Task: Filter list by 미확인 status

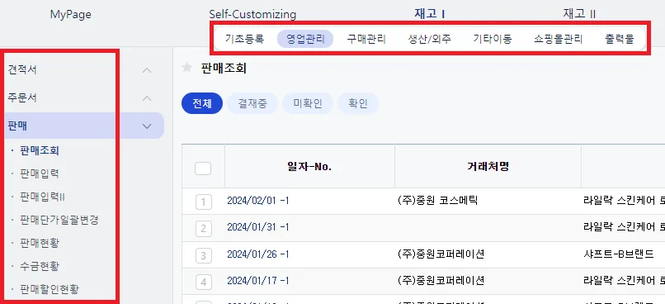Action: click(308, 103)
